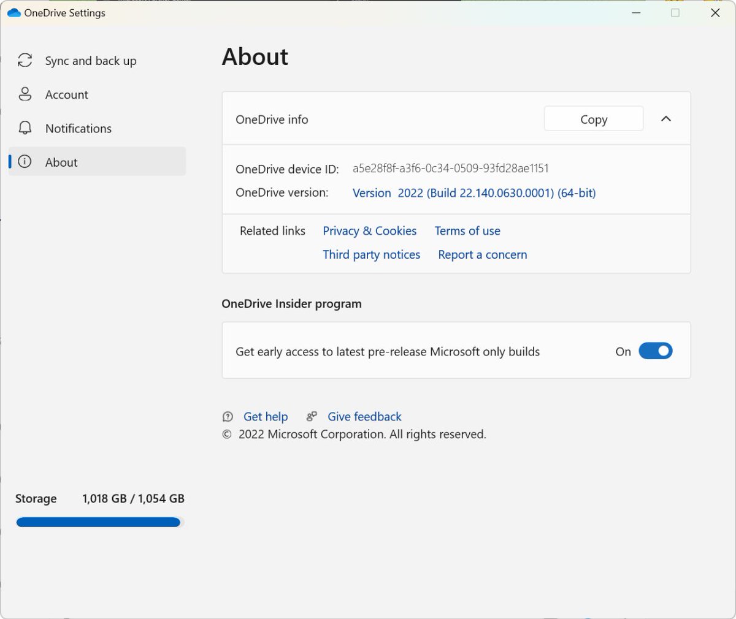Click the Give feedback link

coord(364,417)
